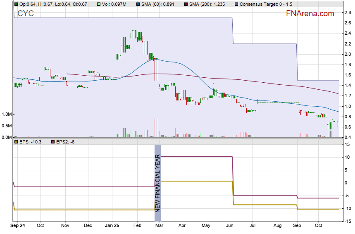Viewport: 355px width, 234px height.
Task: Click the SMA (200): 1.235 legend text
Action: (209, 4)
